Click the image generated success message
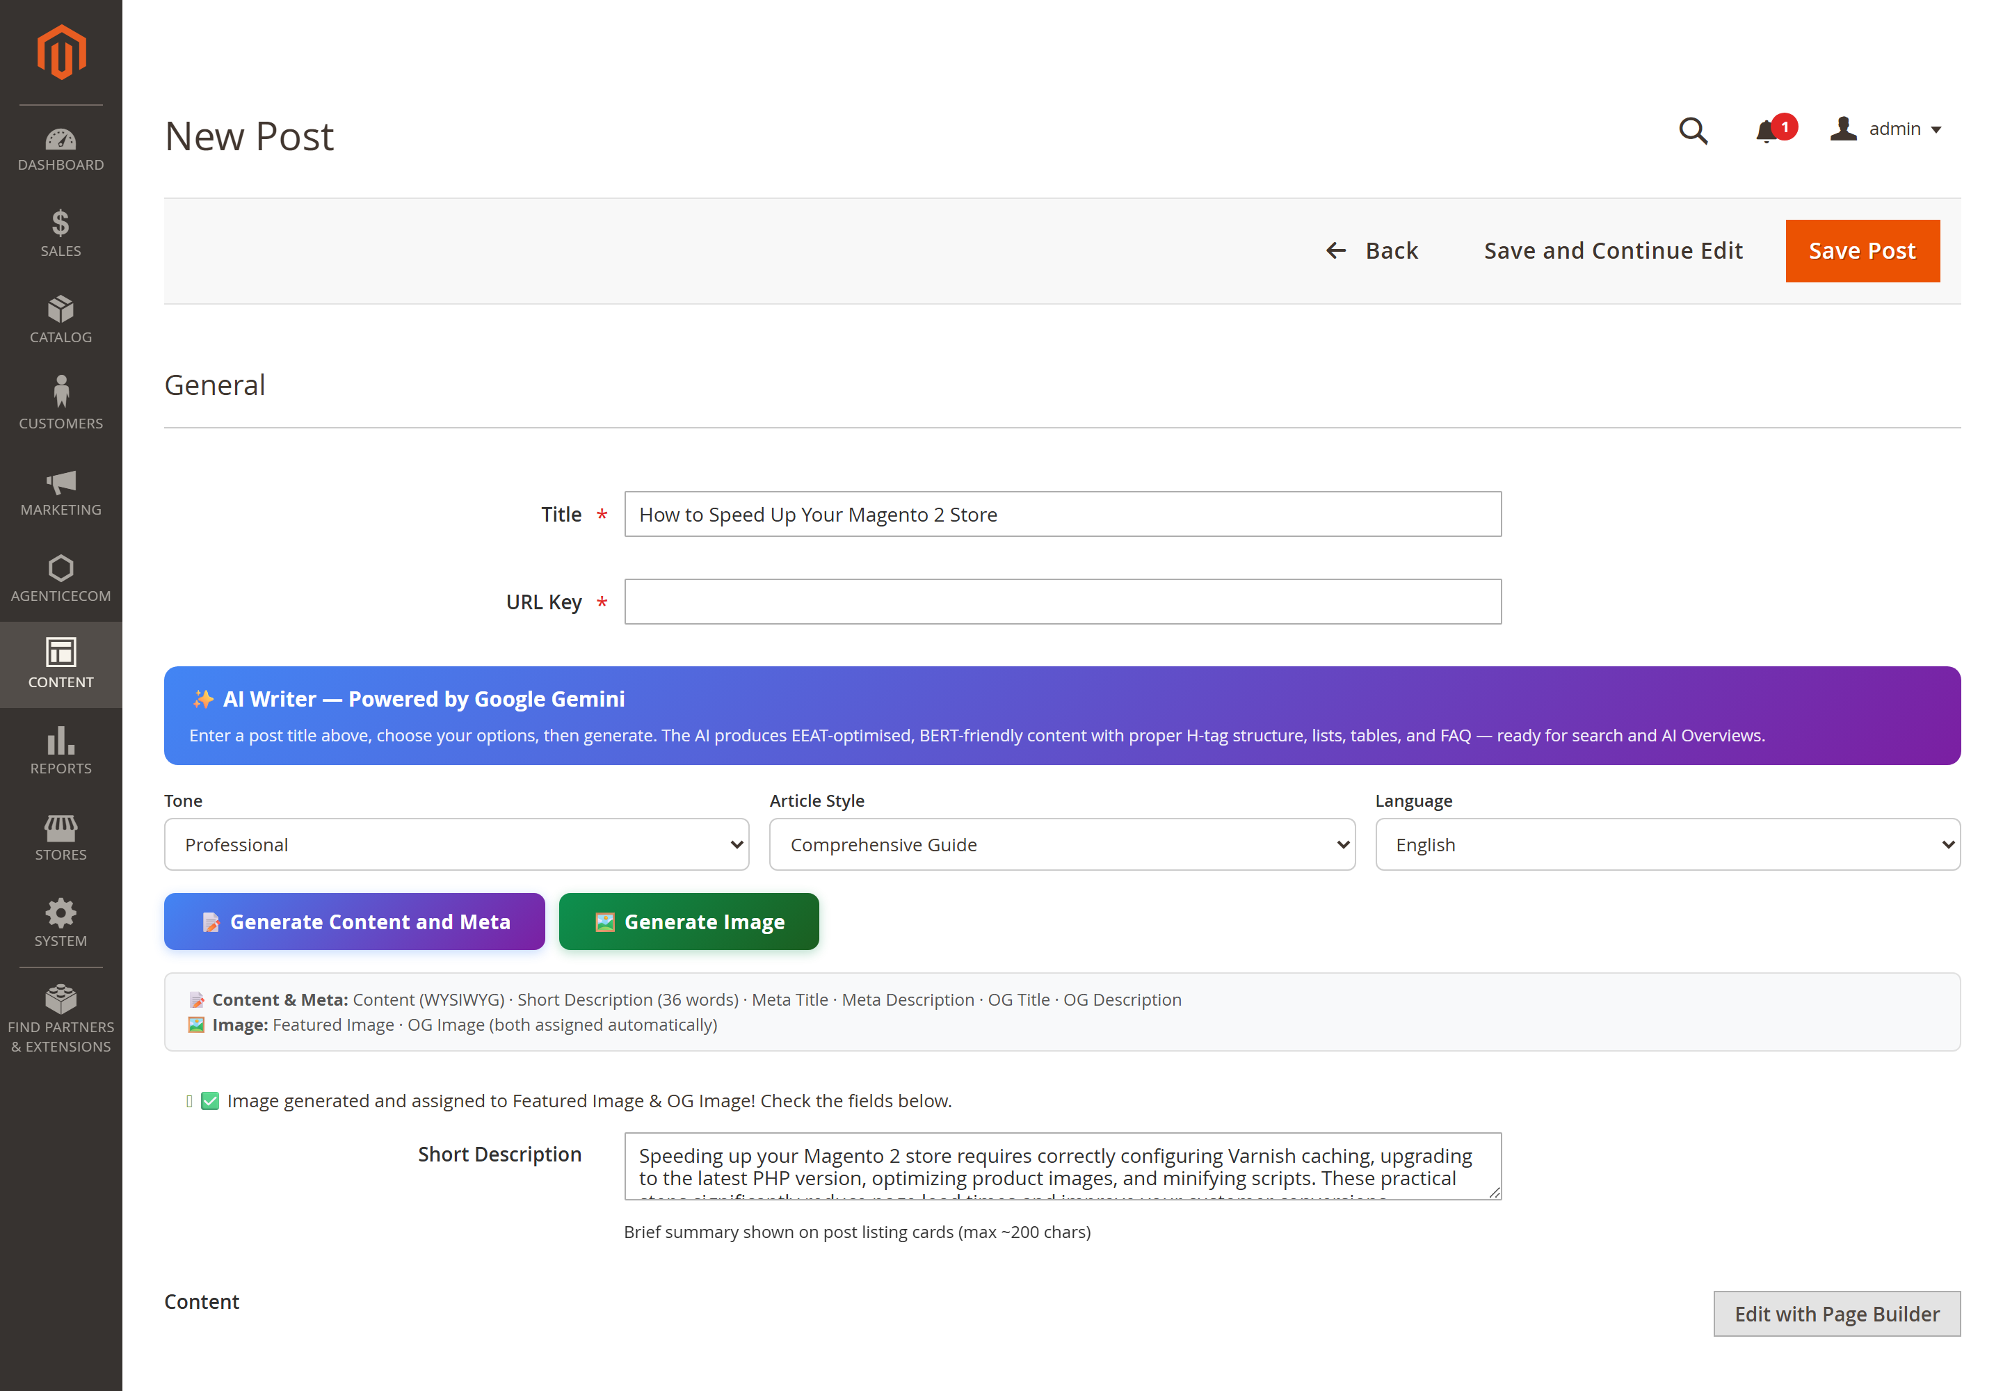This screenshot has height=1391, width=2003. [x=589, y=1101]
